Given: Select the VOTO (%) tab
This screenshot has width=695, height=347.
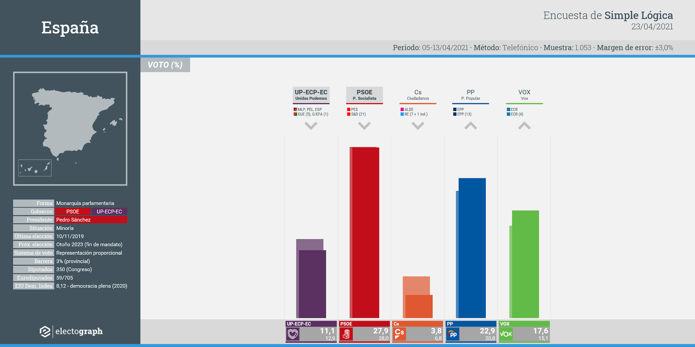Looking at the screenshot, I should click(165, 65).
